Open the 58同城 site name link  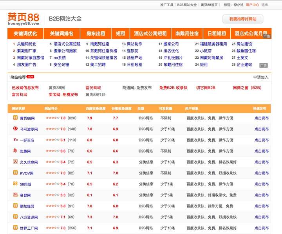coord(25,184)
